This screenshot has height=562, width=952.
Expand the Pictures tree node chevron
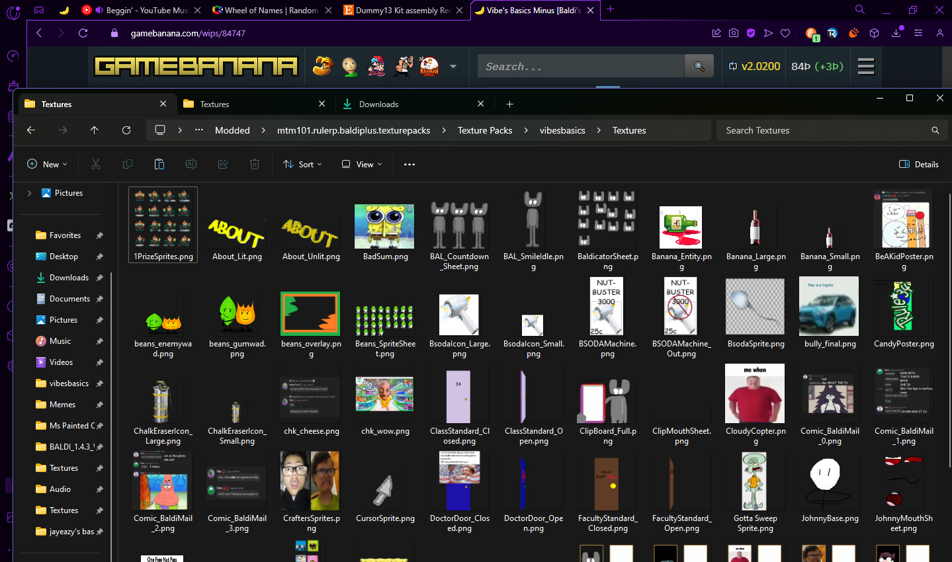tap(29, 193)
